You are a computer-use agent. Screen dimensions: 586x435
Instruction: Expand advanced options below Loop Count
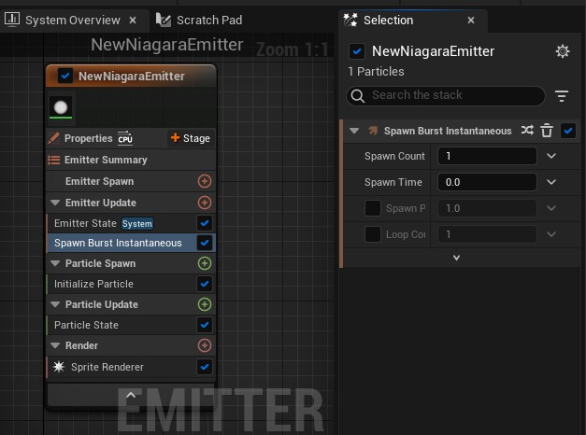pos(456,258)
